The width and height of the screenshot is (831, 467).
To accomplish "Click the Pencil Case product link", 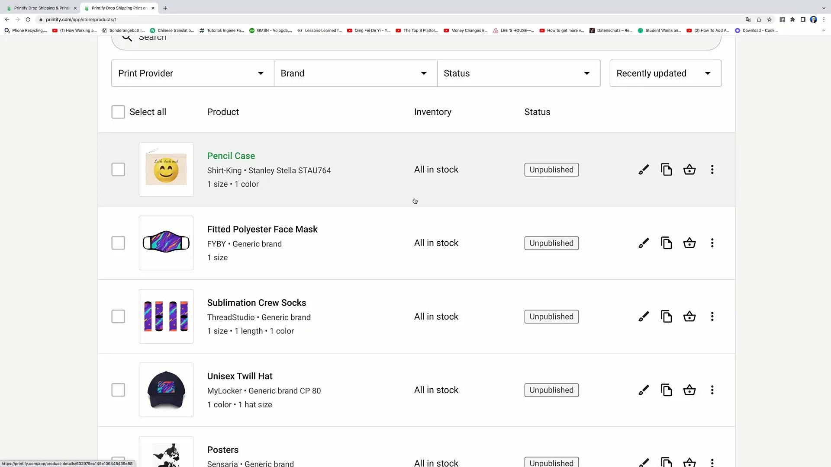I will [x=231, y=155].
